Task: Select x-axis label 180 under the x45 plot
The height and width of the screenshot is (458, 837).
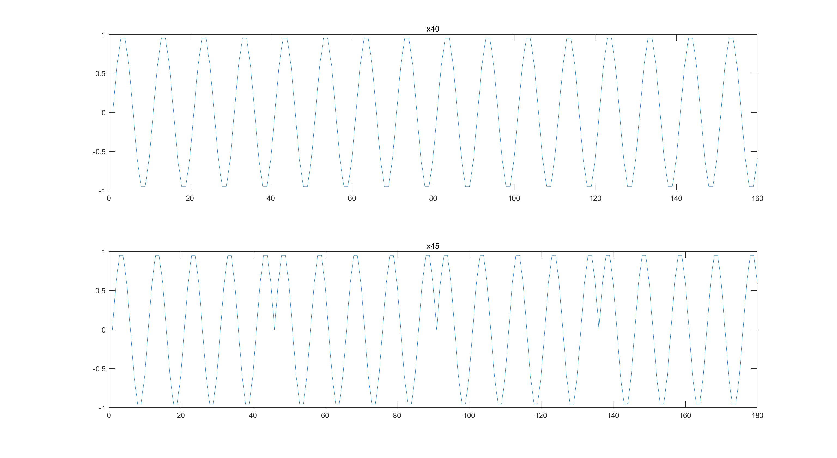Action: [757, 416]
